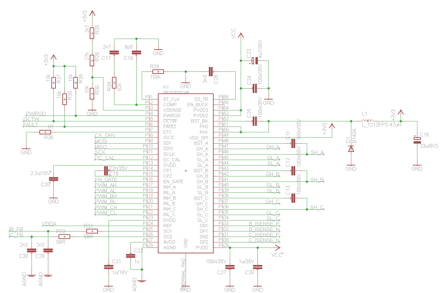The image size is (440, 293).
Task: Select capacitor C21 symbol
Action: [x=109, y=267]
